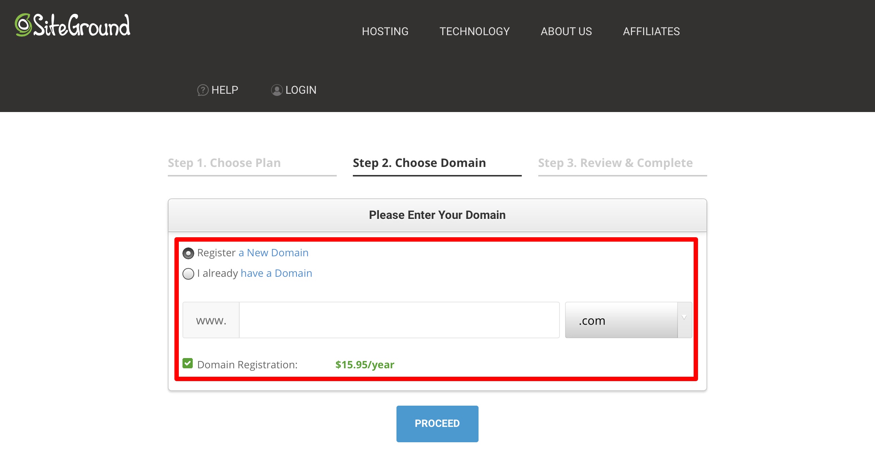This screenshot has height=458, width=875.
Task: Click the Login user avatar icon
Action: 277,90
